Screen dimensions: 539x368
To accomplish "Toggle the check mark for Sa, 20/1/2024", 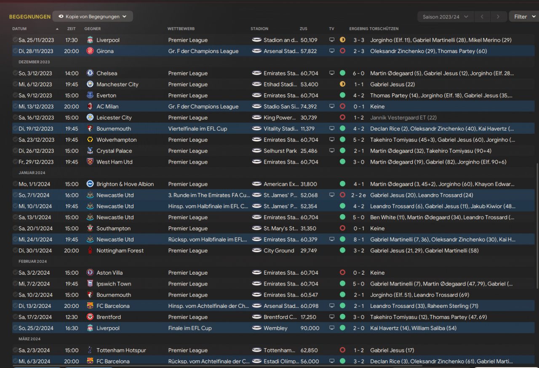I will pyautogui.click(x=15, y=228).
